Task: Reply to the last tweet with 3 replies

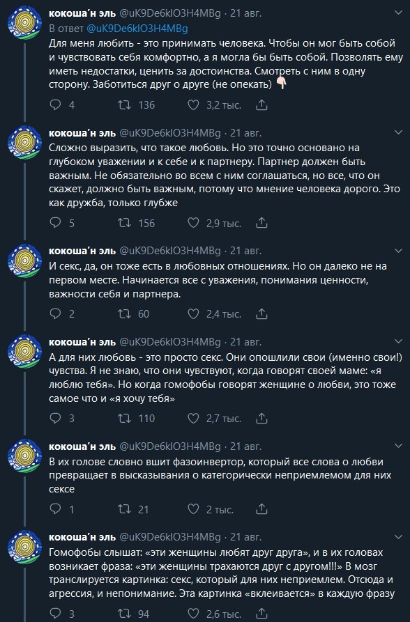Action: coord(55,614)
